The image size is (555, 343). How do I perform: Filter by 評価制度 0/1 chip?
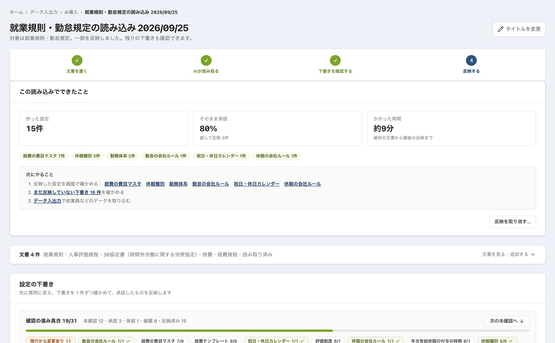coord(328,340)
